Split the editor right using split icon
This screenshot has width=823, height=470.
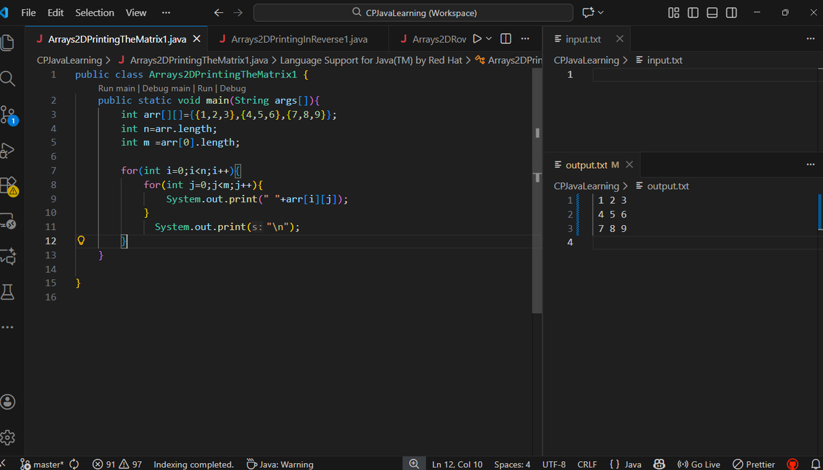[x=505, y=38]
